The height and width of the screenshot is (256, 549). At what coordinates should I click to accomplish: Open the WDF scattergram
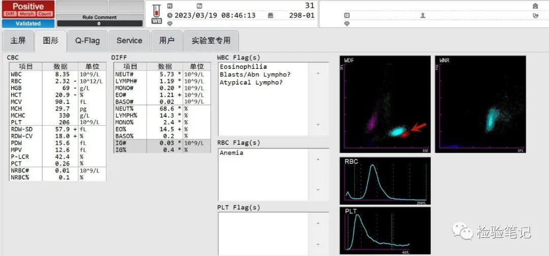pyautogui.click(x=385, y=104)
